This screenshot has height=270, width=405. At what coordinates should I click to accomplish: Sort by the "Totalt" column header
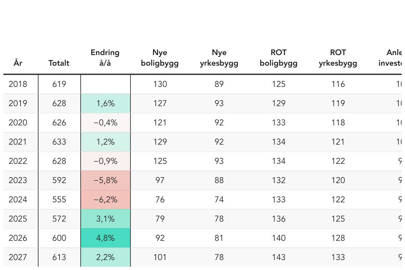click(x=59, y=63)
